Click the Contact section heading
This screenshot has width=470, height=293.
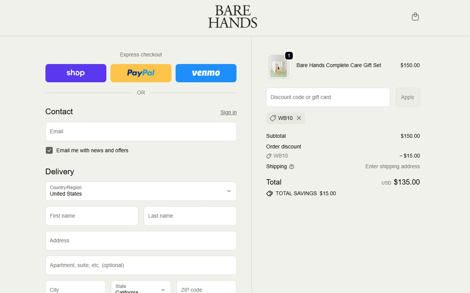point(59,112)
